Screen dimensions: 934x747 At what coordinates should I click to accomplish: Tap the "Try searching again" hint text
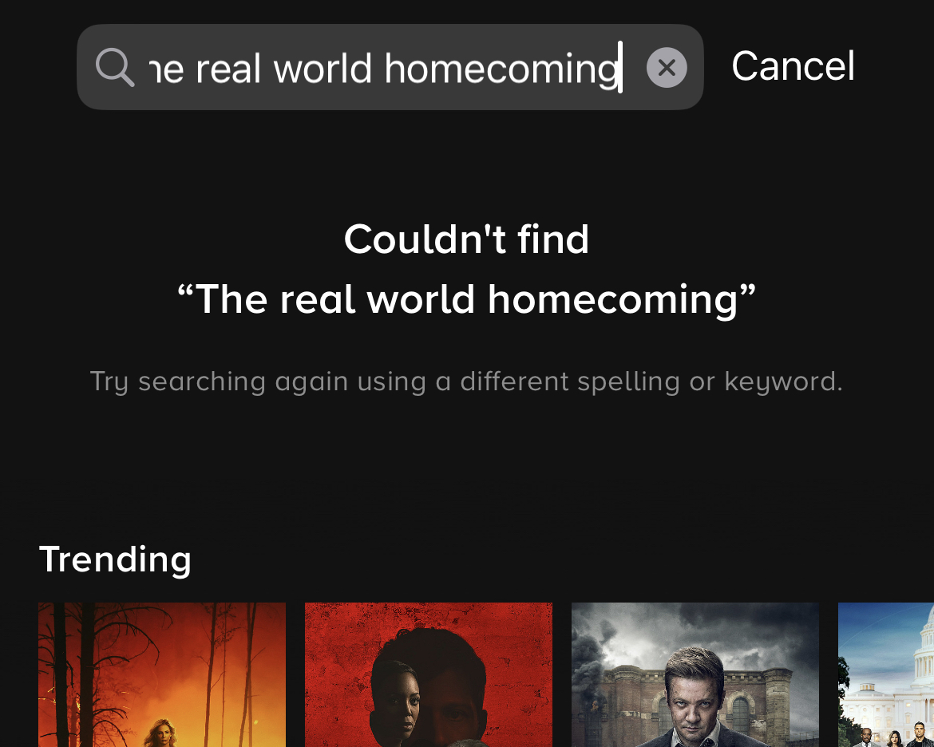(466, 381)
